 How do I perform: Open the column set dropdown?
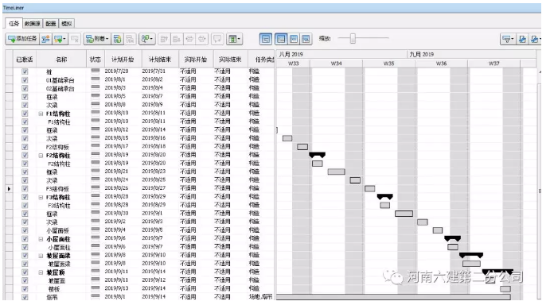(234, 39)
